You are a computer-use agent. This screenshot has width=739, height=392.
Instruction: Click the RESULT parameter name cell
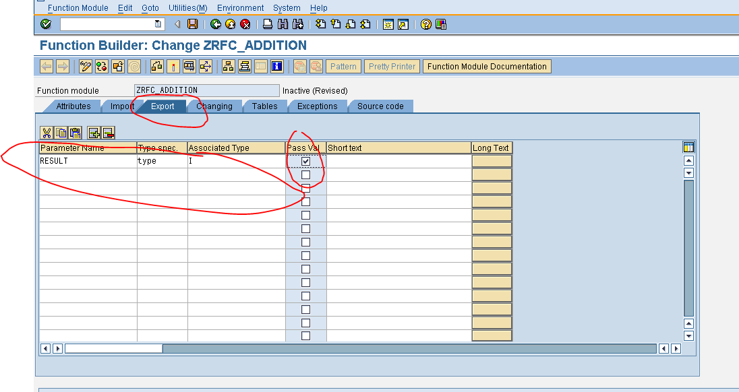[88, 161]
